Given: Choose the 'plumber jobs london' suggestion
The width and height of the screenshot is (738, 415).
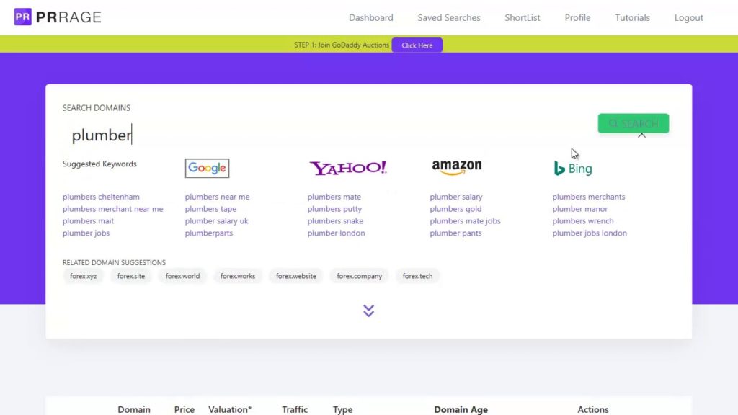Looking at the screenshot, I should point(590,233).
